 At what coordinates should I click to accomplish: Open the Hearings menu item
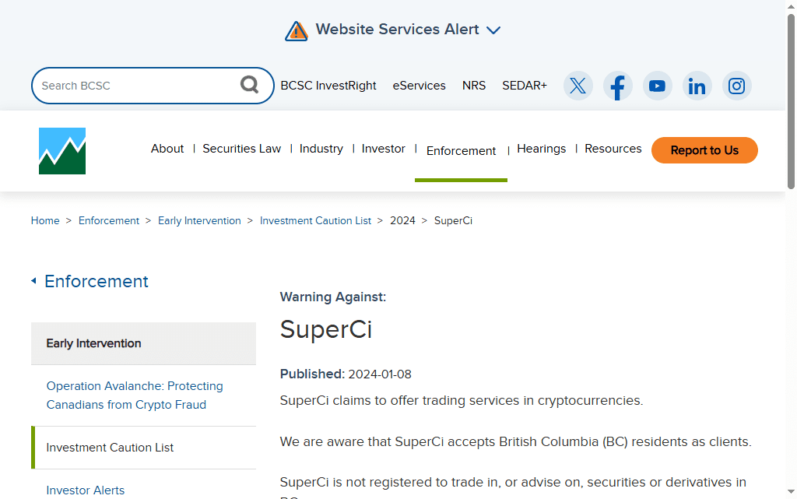coord(541,149)
